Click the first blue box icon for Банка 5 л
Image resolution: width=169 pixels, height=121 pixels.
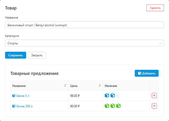(107, 96)
